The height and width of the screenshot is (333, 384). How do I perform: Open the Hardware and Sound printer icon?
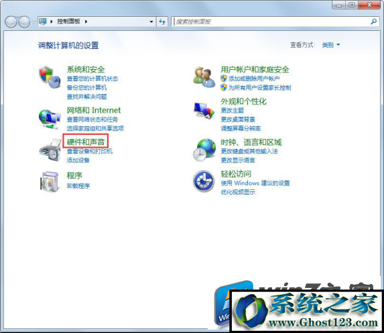tap(50, 150)
